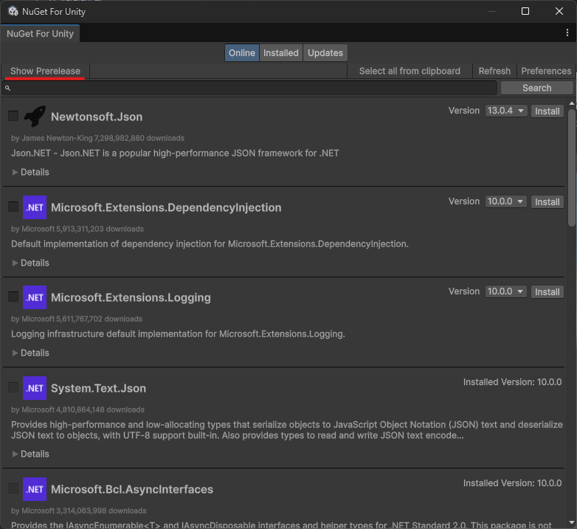Open the Newtonsoft.Json version dropdown 13.0.4
This screenshot has width=577, height=529.
(506, 111)
